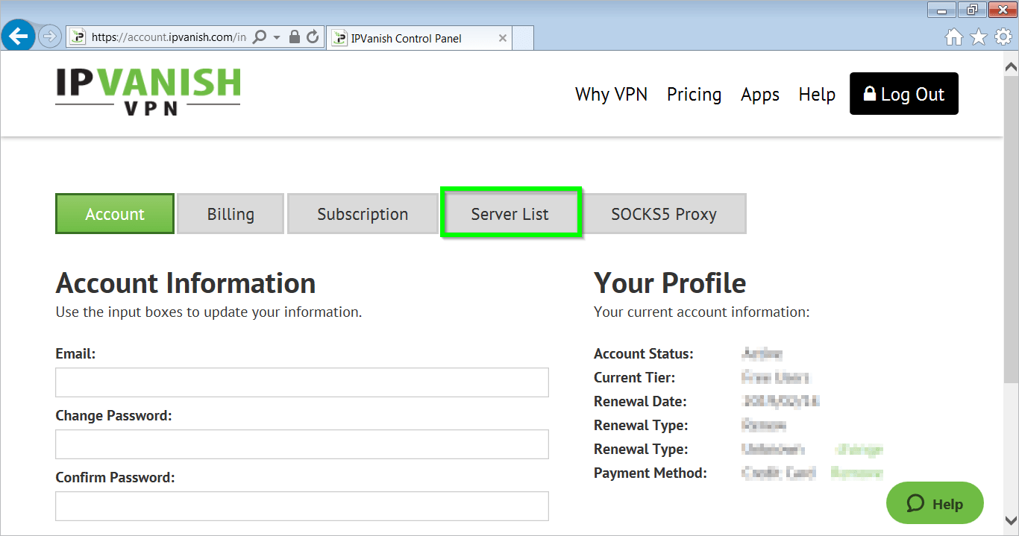
Task: Open the Help navigation link
Action: (x=817, y=95)
